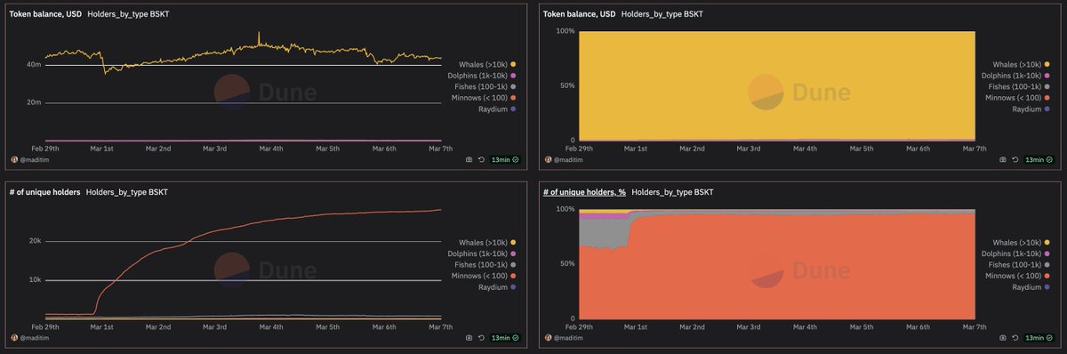Click pink Dolphins dot in # of unique holders, % legend
1067x354 pixels.
(1047, 254)
